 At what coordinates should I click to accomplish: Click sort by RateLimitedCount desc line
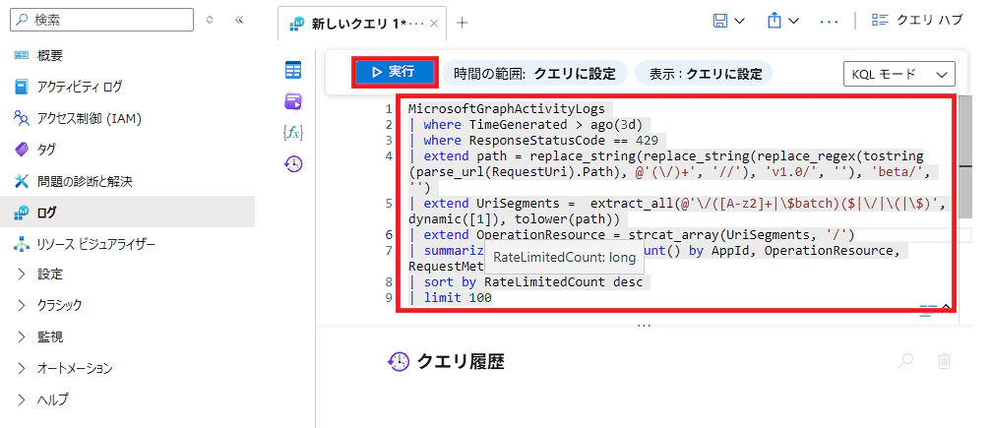[526, 282]
